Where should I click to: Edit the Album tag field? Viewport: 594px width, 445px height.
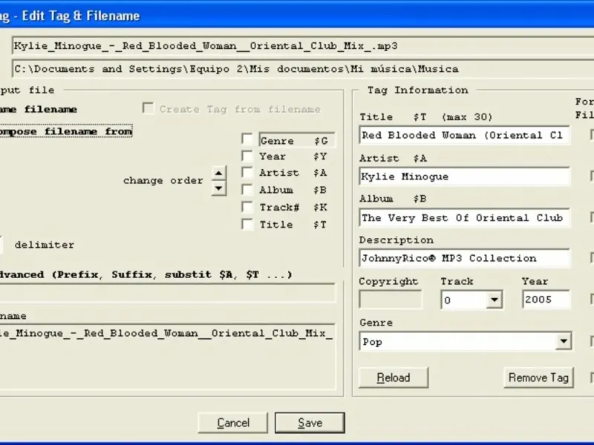click(x=465, y=217)
